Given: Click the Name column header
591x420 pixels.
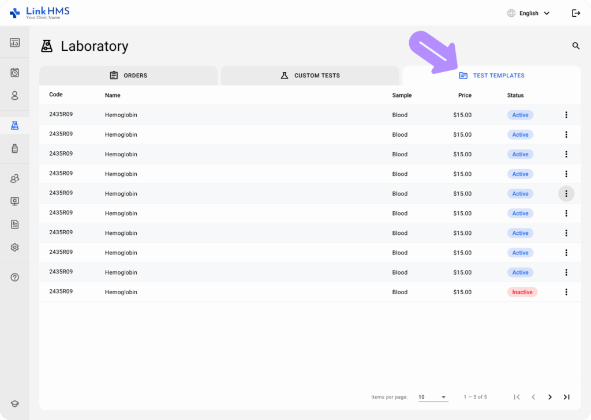Looking at the screenshot, I should tap(113, 95).
